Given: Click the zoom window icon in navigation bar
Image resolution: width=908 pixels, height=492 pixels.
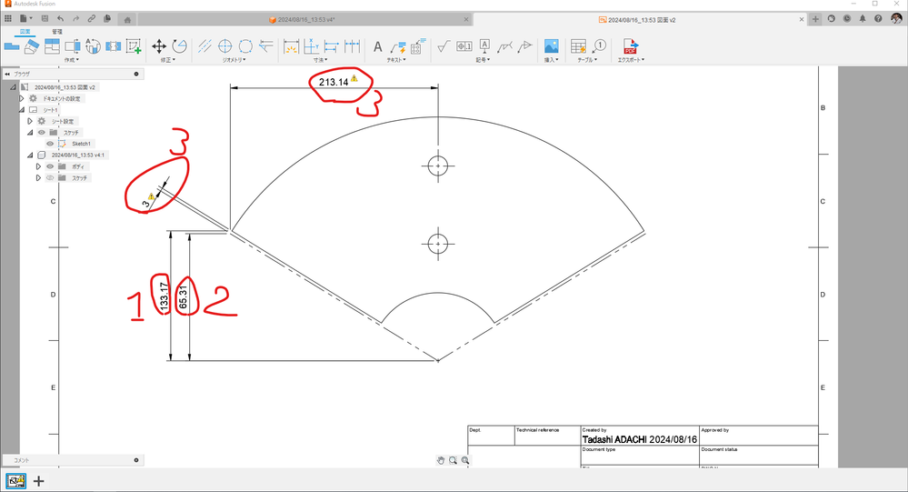Looking at the screenshot, I should click(x=453, y=460).
